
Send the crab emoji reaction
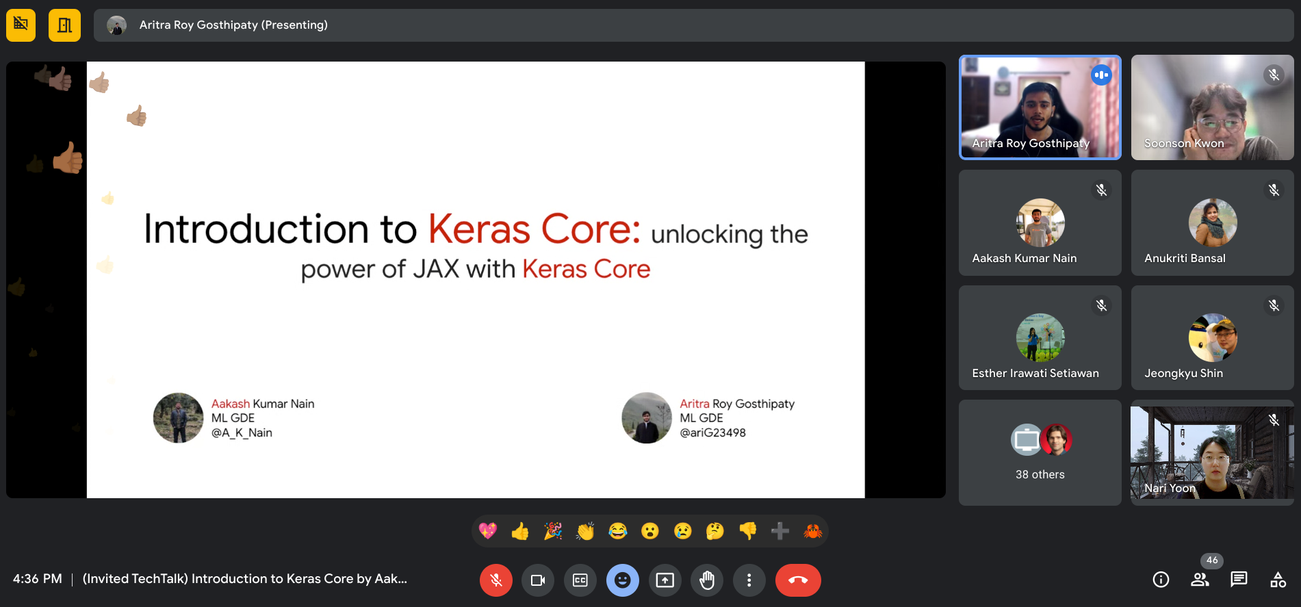813,531
